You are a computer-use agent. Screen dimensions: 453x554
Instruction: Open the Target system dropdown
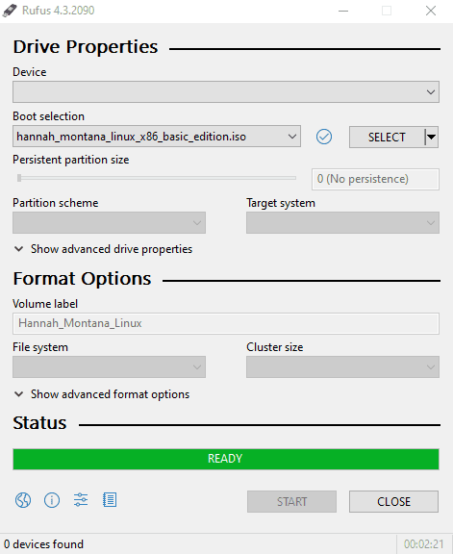pos(342,222)
